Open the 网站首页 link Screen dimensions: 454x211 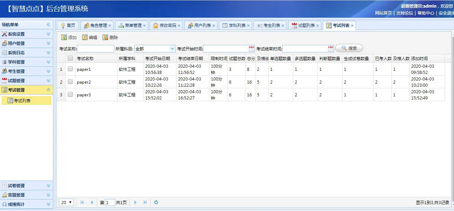coord(383,13)
